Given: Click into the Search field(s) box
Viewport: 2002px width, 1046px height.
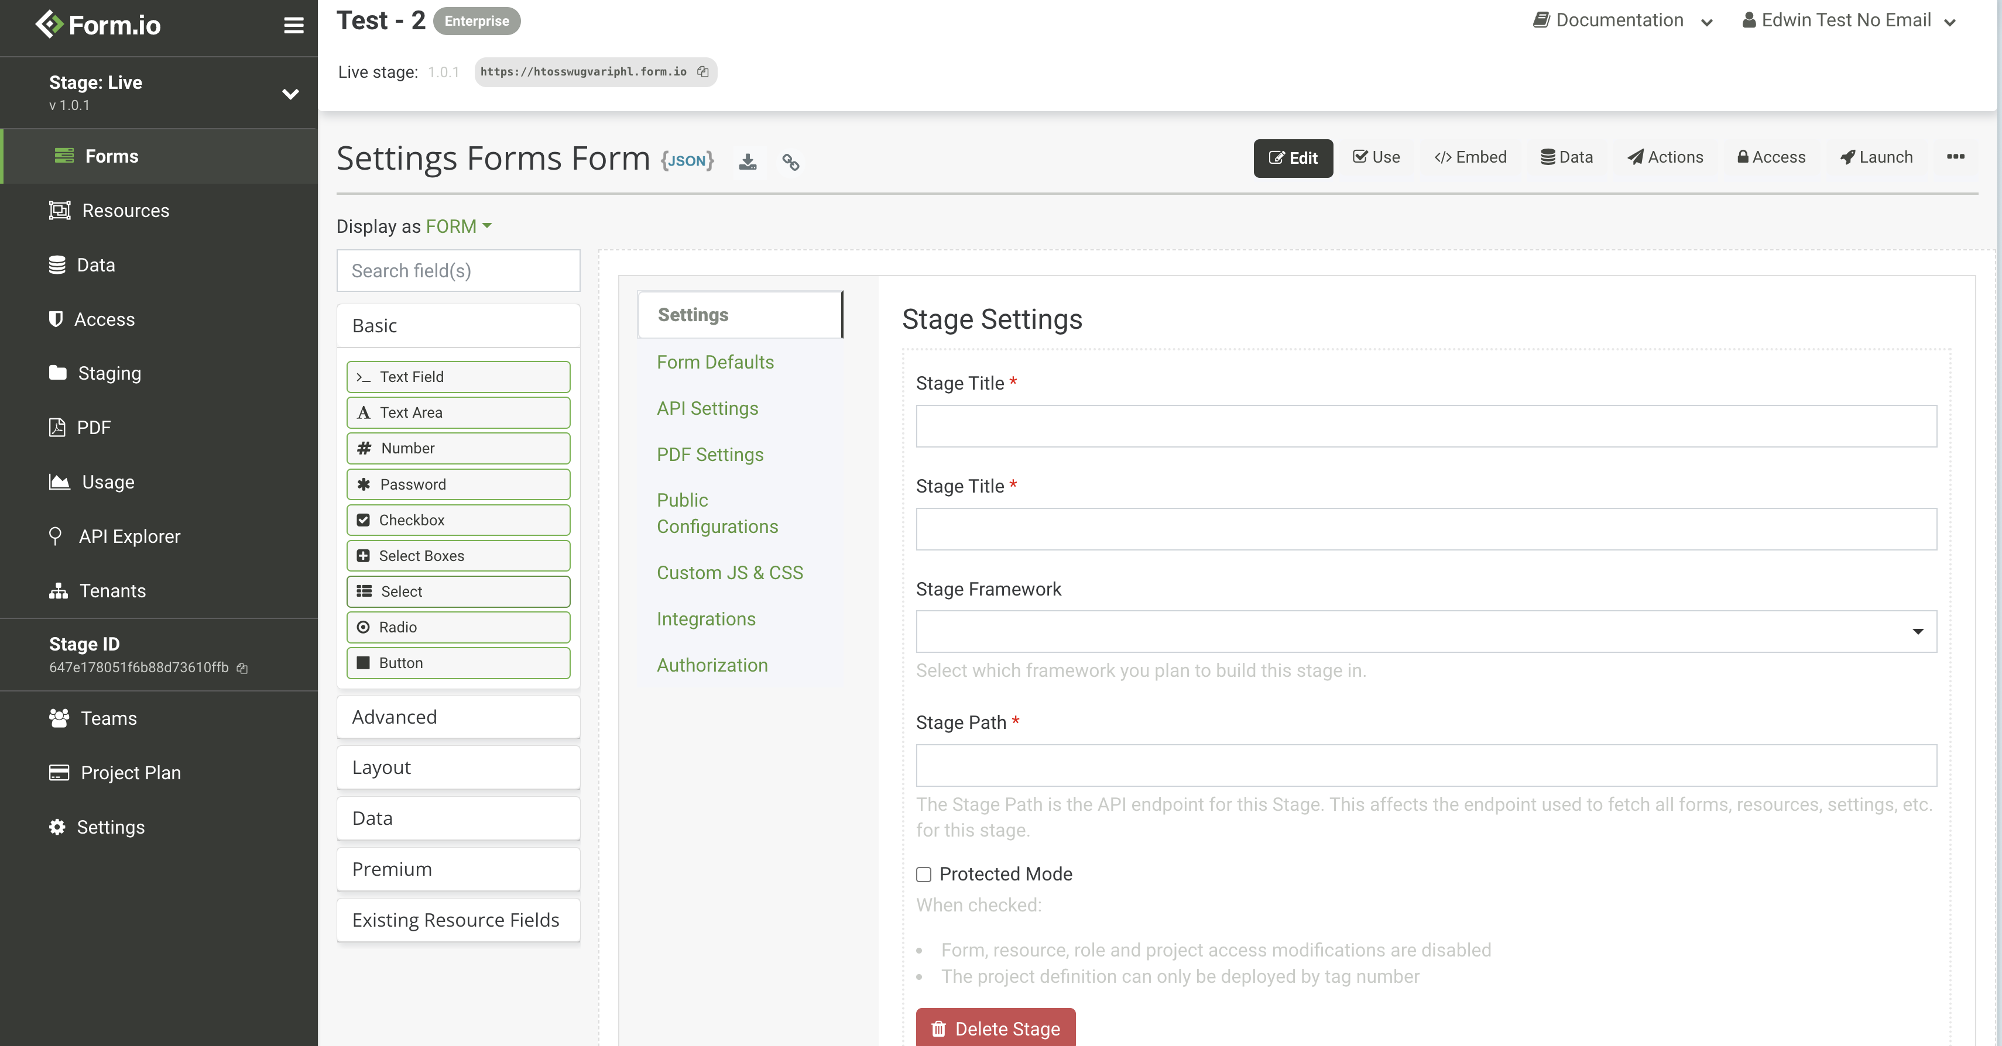Looking at the screenshot, I should [x=458, y=271].
